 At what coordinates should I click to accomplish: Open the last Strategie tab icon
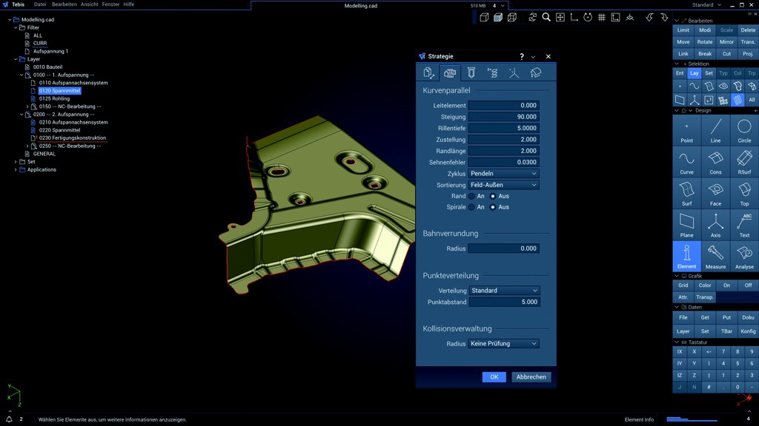(x=535, y=73)
